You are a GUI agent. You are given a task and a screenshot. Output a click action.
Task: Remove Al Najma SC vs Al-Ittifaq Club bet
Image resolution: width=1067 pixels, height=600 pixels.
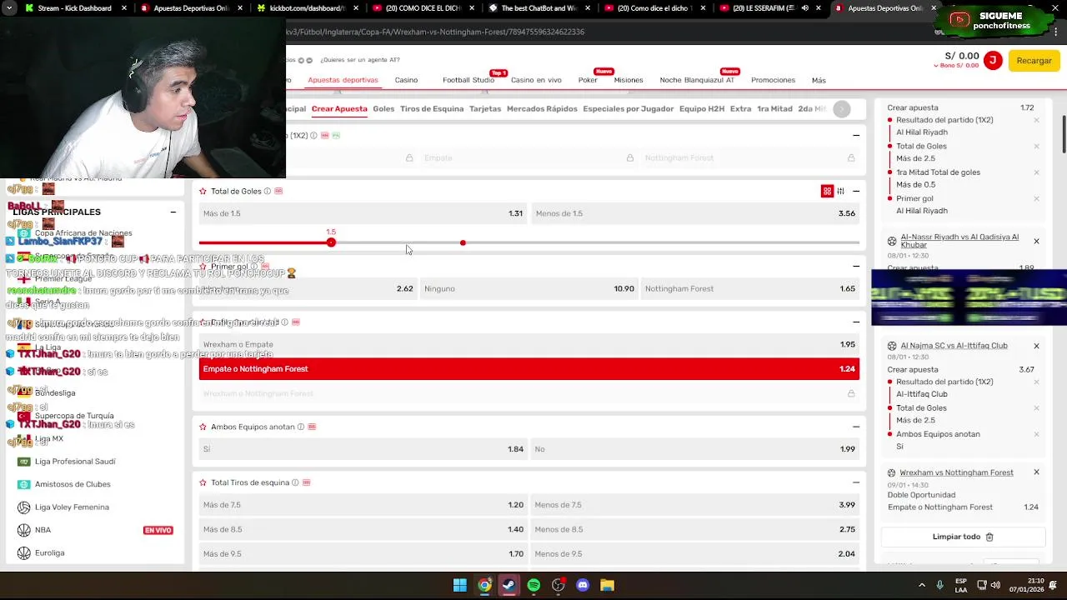1036,346
